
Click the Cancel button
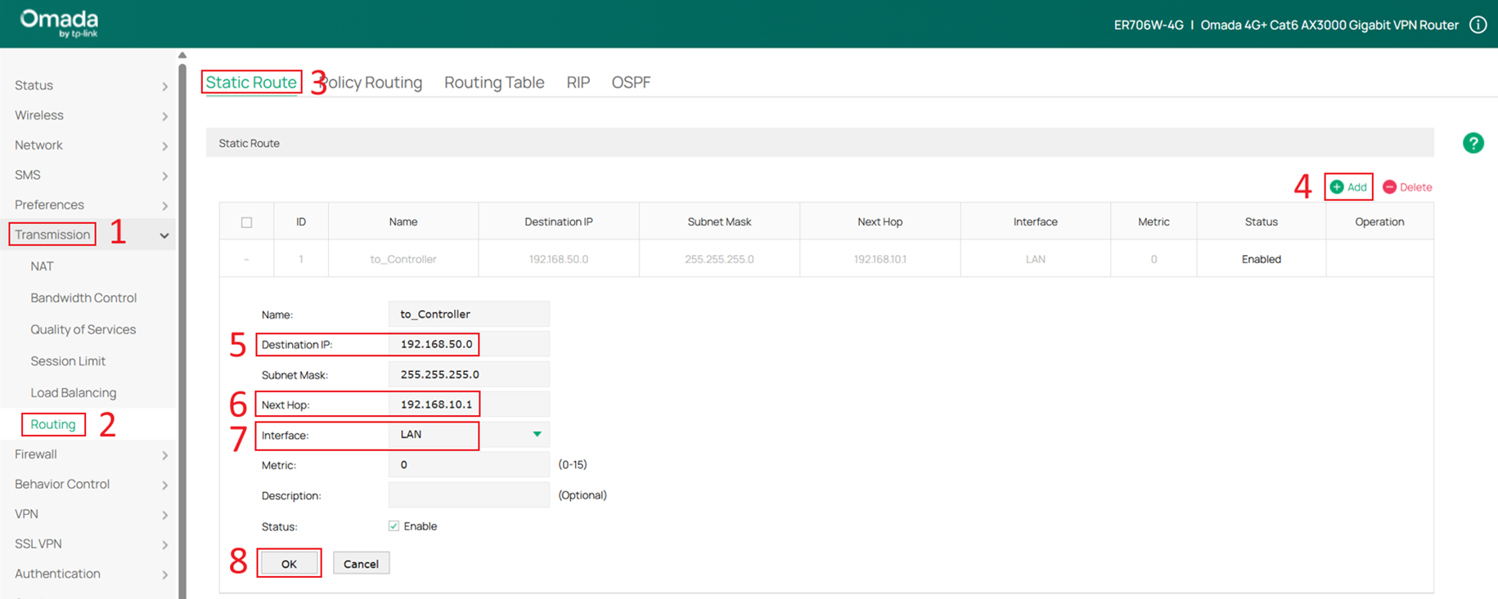pyautogui.click(x=361, y=564)
